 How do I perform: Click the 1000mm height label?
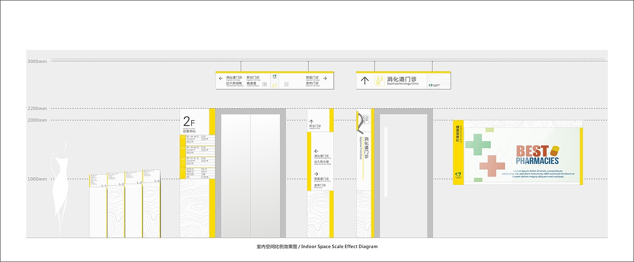click(37, 179)
